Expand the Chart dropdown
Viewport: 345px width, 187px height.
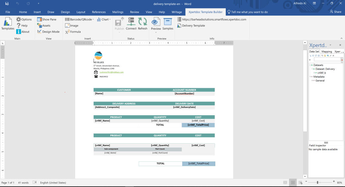(x=103, y=20)
